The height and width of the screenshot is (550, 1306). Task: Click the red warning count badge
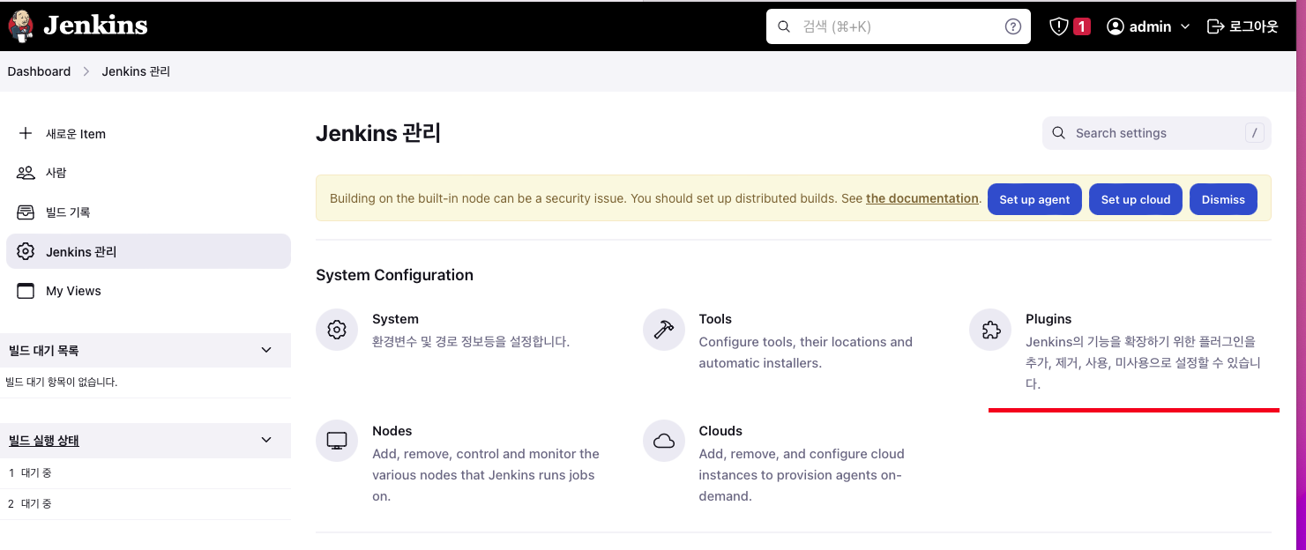click(x=1082, y=26)
